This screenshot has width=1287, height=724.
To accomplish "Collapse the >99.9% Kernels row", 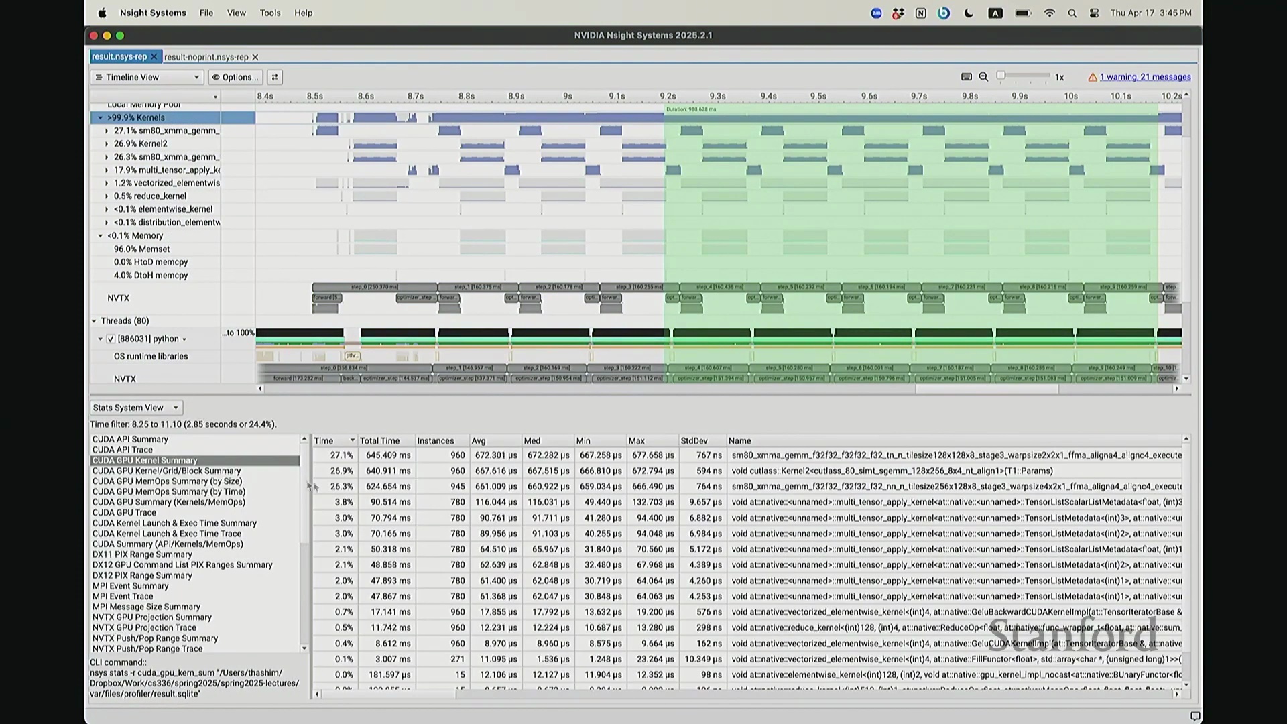I will click(x=101, y=118).
